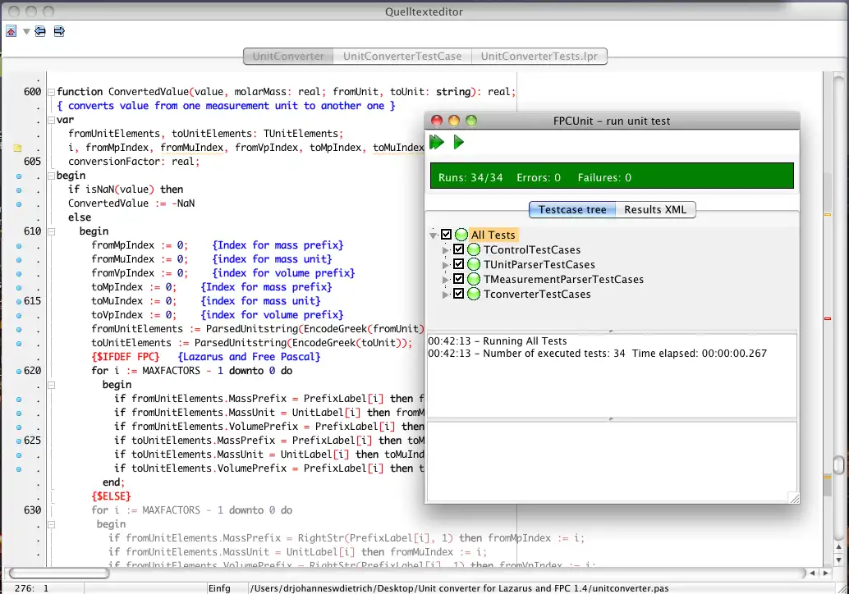Navigate forward with the right arrow icon
The width and height of the screenshot is (849, 594).
click(59, 31)
